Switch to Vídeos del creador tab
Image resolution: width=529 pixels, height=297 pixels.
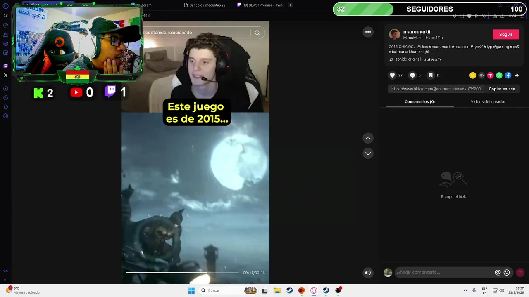[488, 102]
